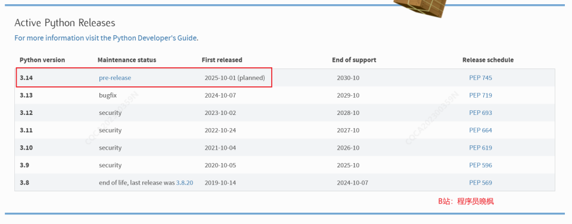Open PEP 719 release schedule
The height and width of the screenshot is (224, 572).
480,95
